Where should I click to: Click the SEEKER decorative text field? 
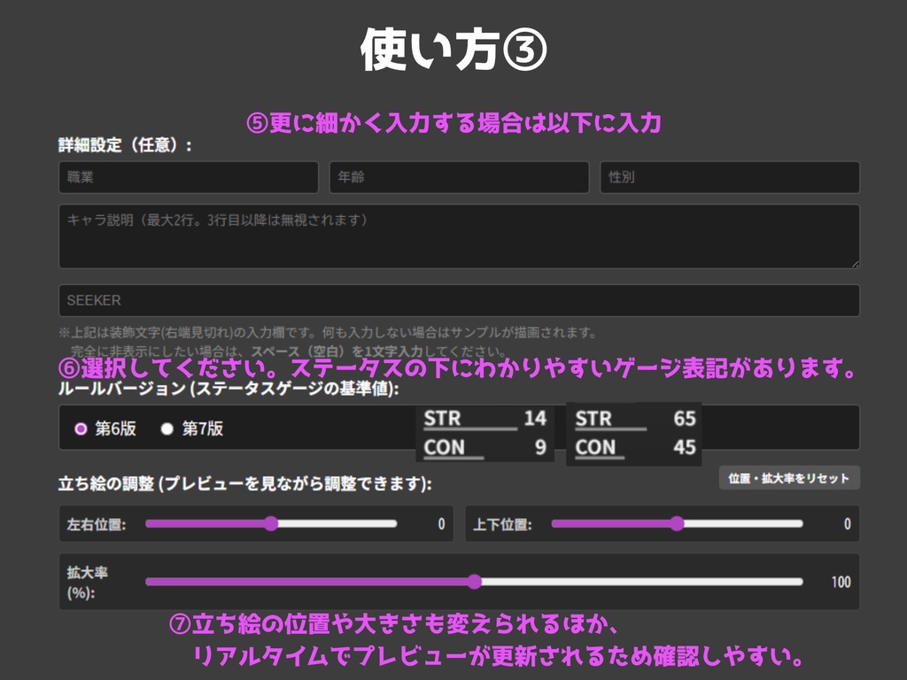[x=457, y=299]
